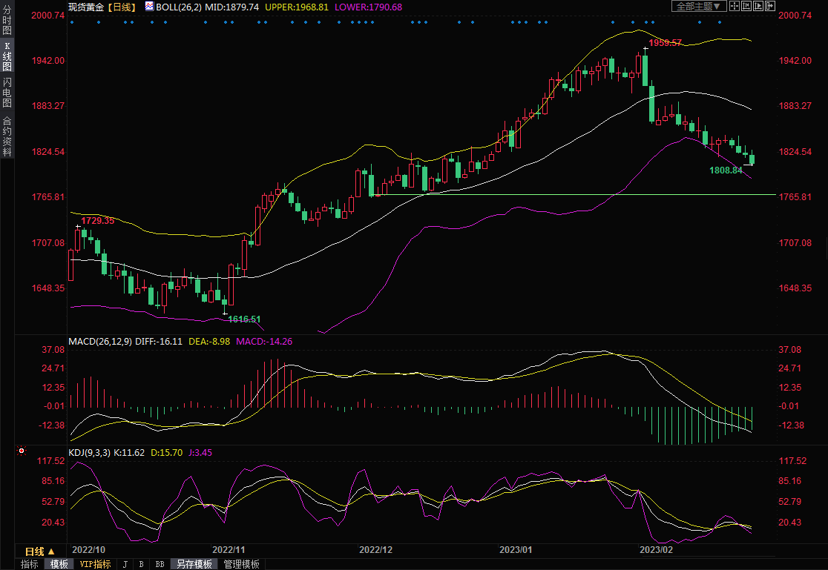Click the jump-to-start chart icon
This screenshot has height=570, width=828.
(746, 6)
